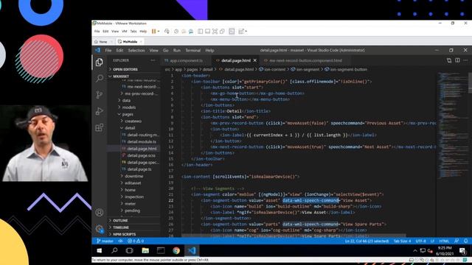The width and height of the screenshot is (472, 265).
Task: Open the Manage gear in activity bar
Action: click(99, 229)
